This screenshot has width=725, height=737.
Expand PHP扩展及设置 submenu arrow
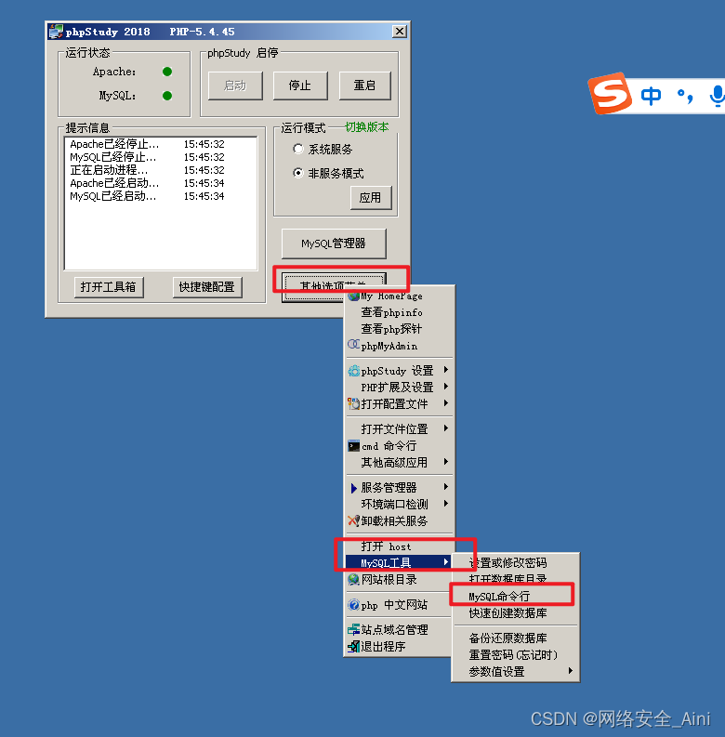click(446, 387)
